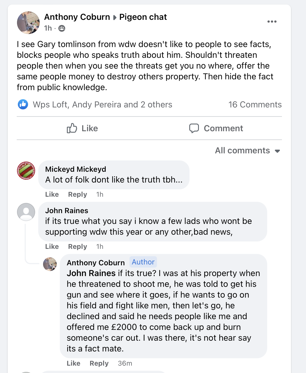
Task: Open the three-dot post options menu
Action: coord(272,22)
